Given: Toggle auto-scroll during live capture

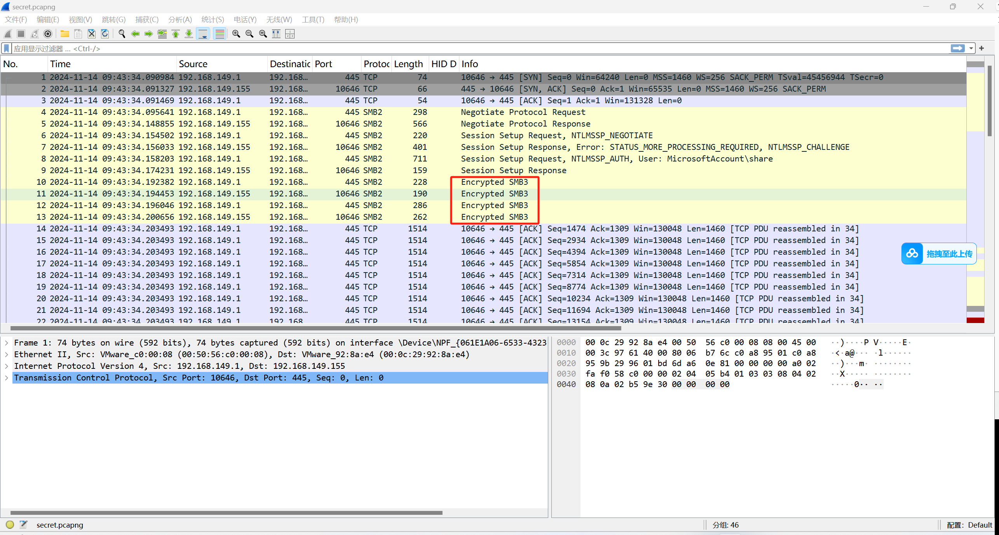Looking at the screenshot, I should click(x=203, y=34).
